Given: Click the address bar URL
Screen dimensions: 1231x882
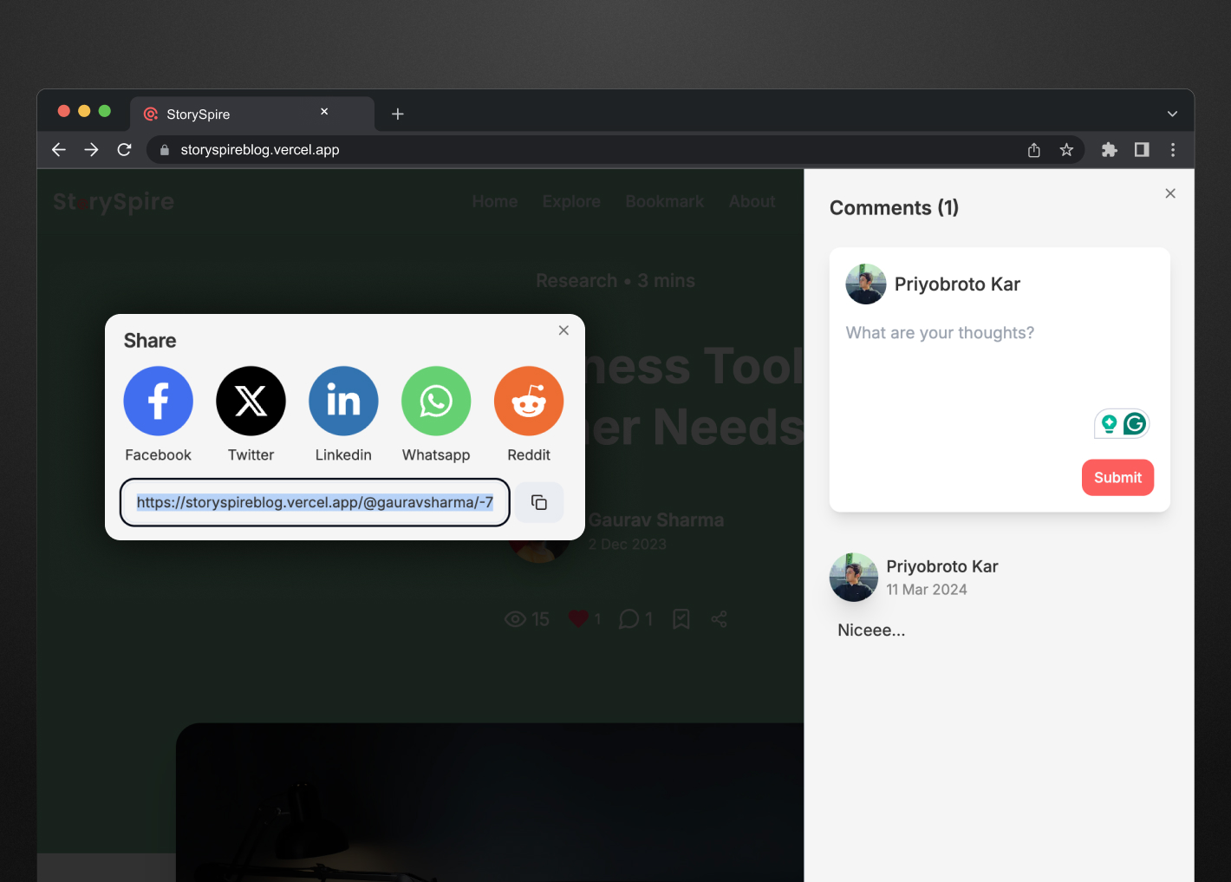Looking at the screenshot, I should point(260,149).
